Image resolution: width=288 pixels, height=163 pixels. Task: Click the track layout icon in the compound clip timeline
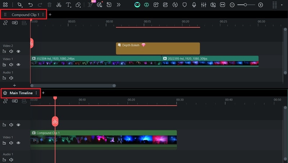24,23
